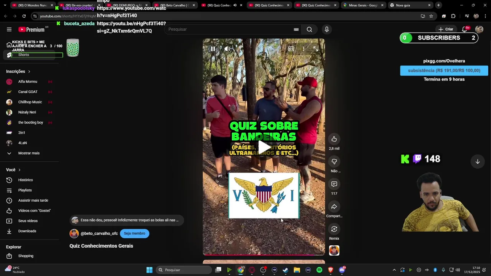
Task: Switch to the Minas Gerais Google tab
Action: click(x=363, y=5)
